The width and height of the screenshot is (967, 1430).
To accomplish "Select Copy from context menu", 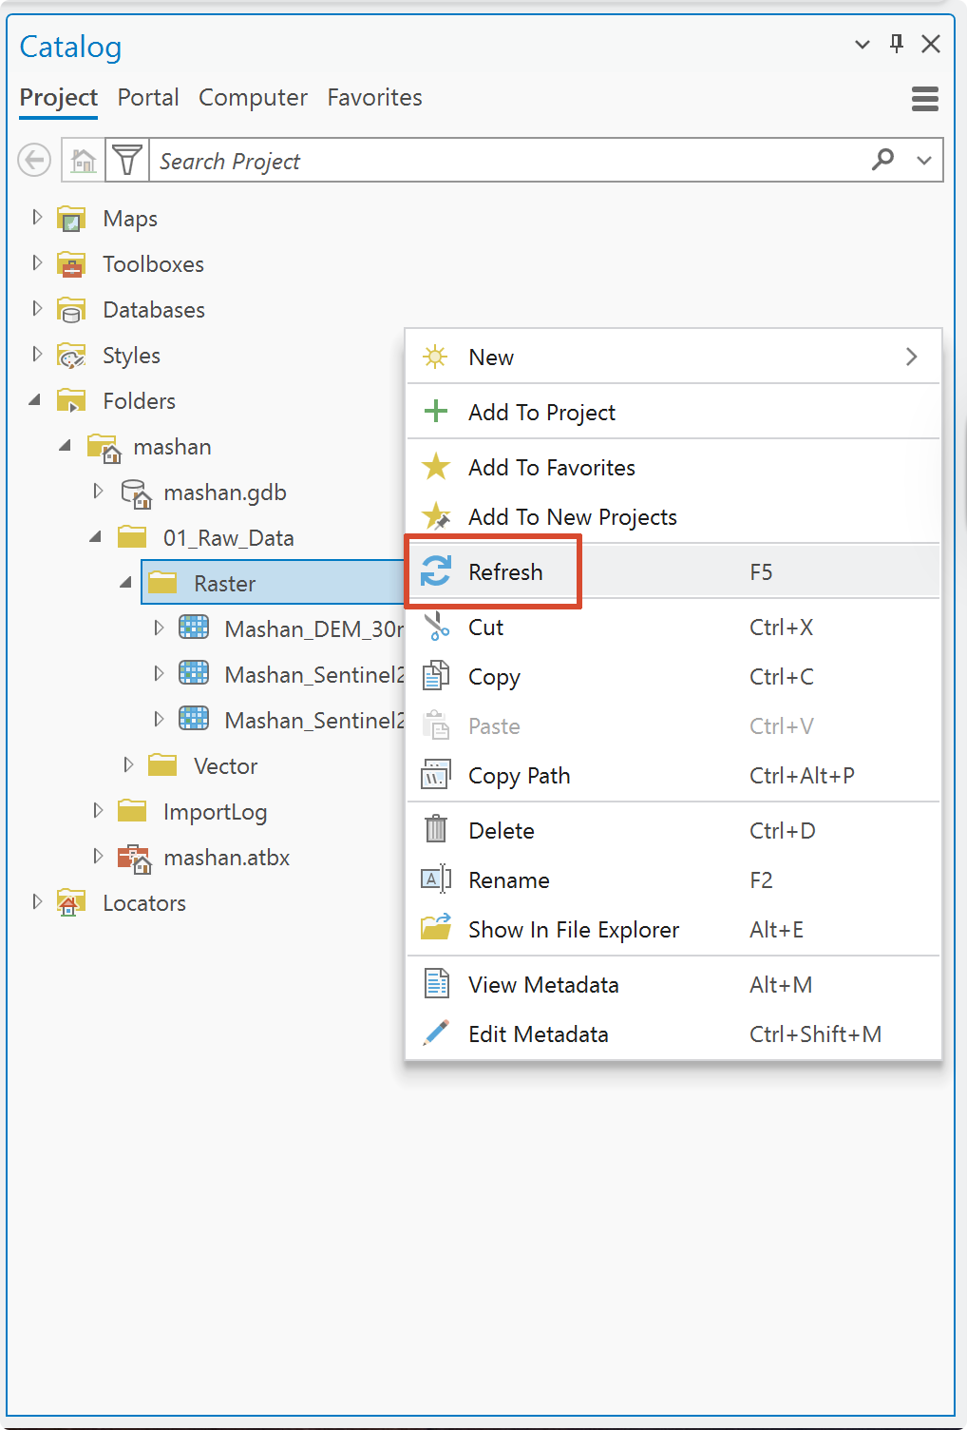I will (673, 677).
